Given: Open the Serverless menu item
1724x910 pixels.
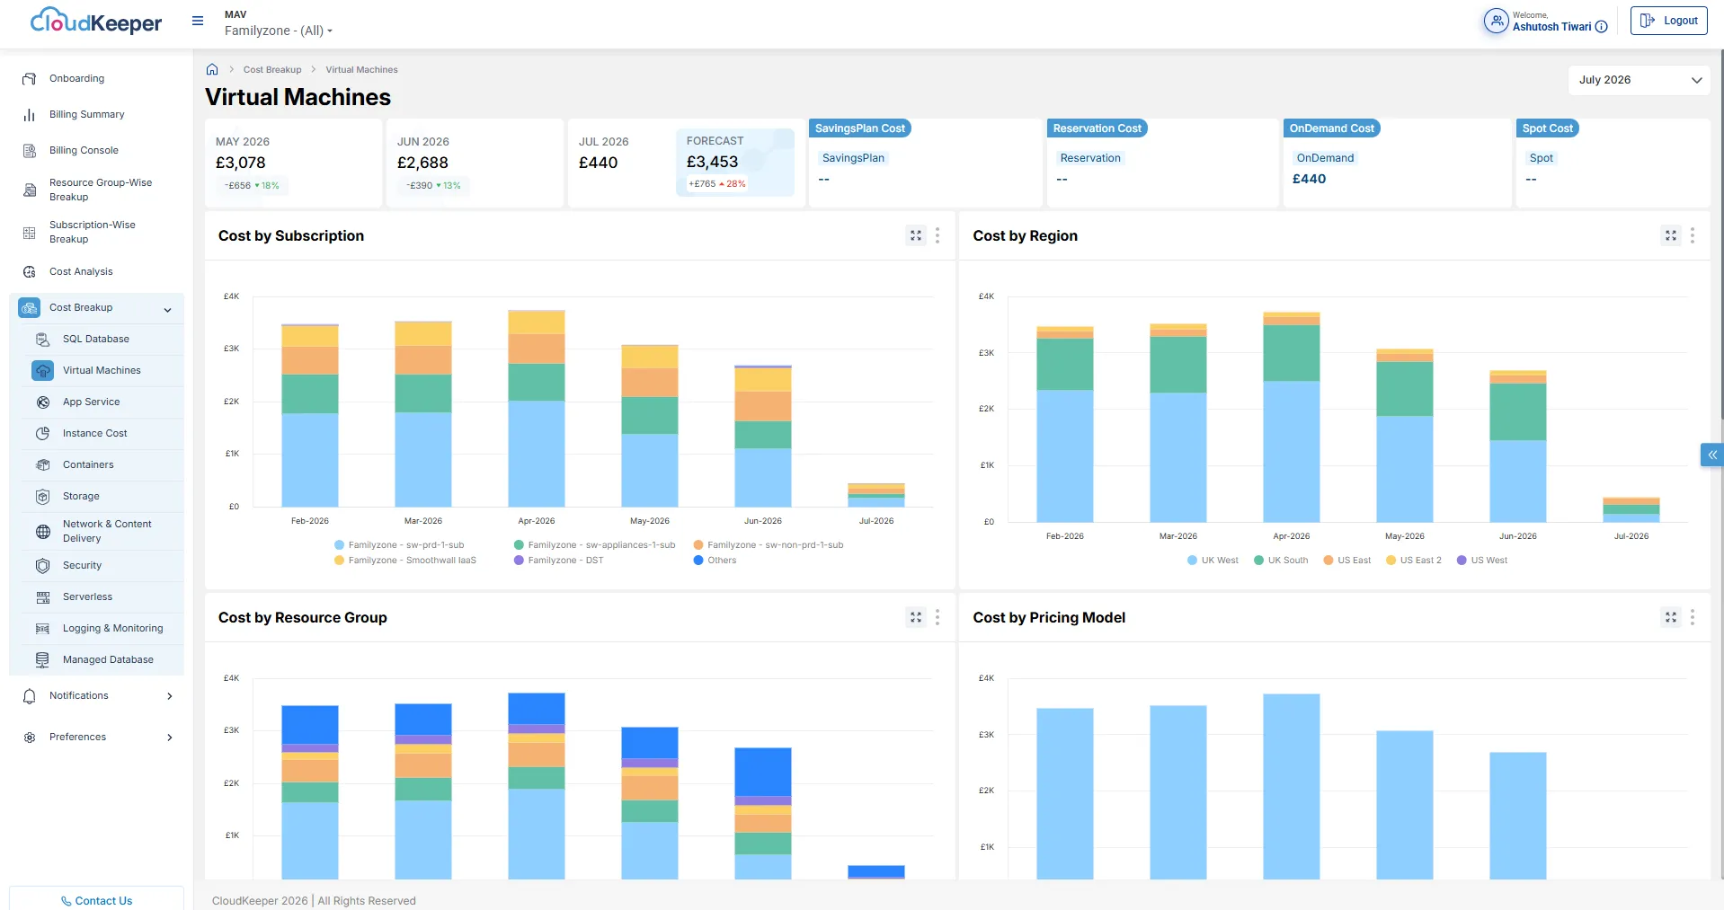Looking at the screenshot, I should 87,596.
